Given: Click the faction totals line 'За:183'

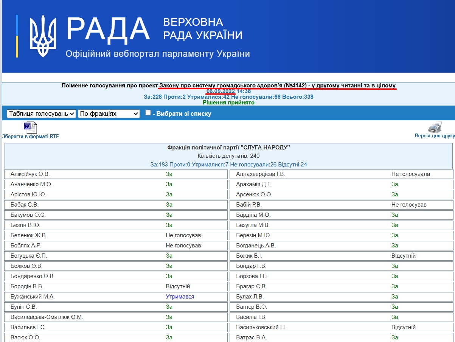Looking at the screenshot, I should click(228, 165).
